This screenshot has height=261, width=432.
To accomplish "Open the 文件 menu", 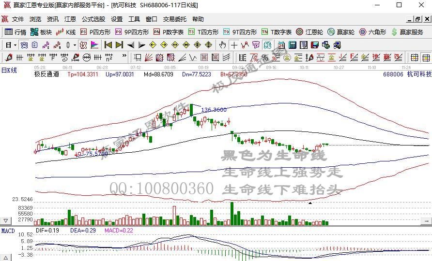I will (x=18, y=19).
